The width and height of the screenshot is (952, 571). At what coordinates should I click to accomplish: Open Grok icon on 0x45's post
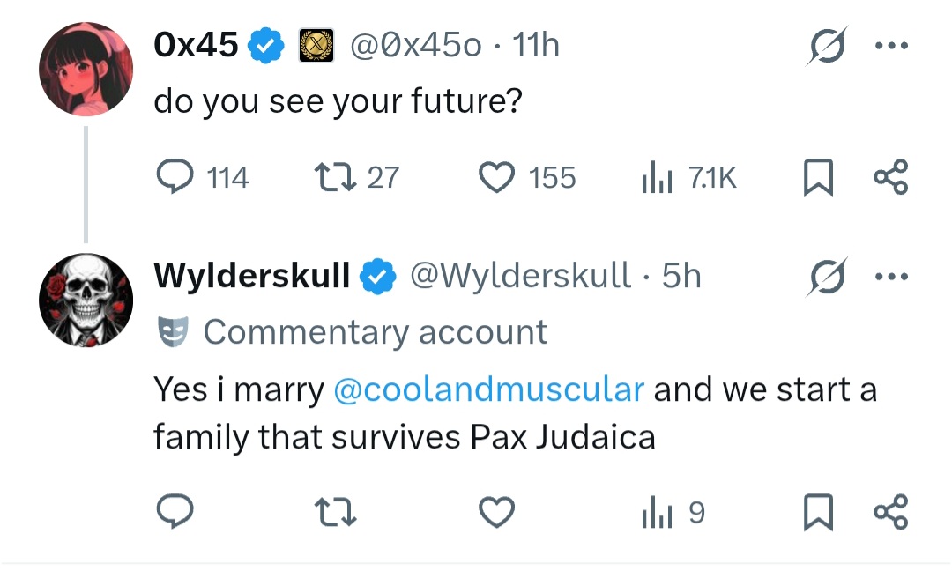827,47
